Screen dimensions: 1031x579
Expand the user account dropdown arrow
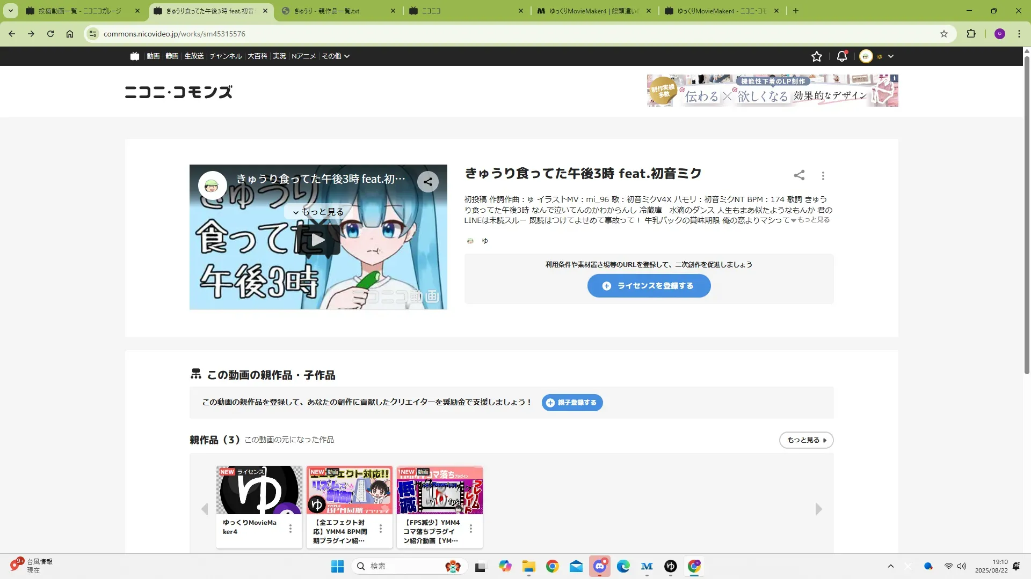[x=891, y=56]
